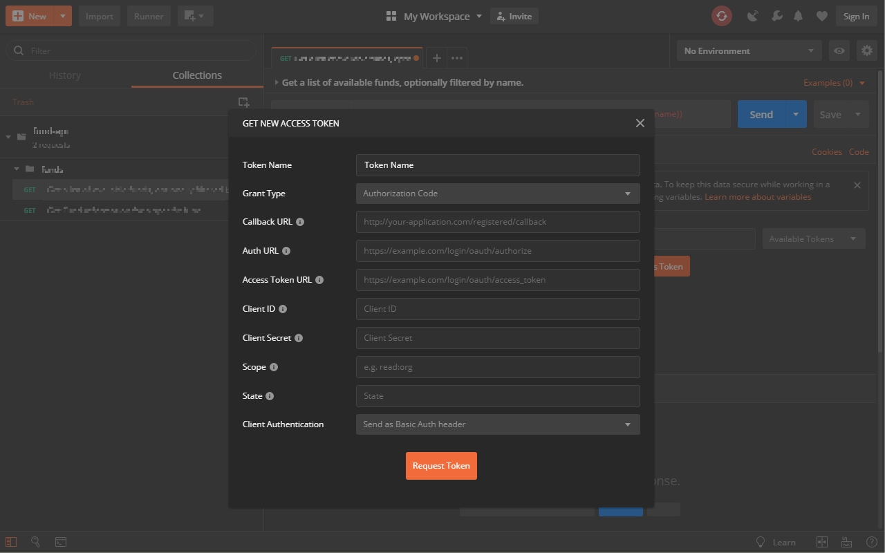Click the Access Token URL info icon
This screenshot has height=553, width=885.
tap(319, 280)
